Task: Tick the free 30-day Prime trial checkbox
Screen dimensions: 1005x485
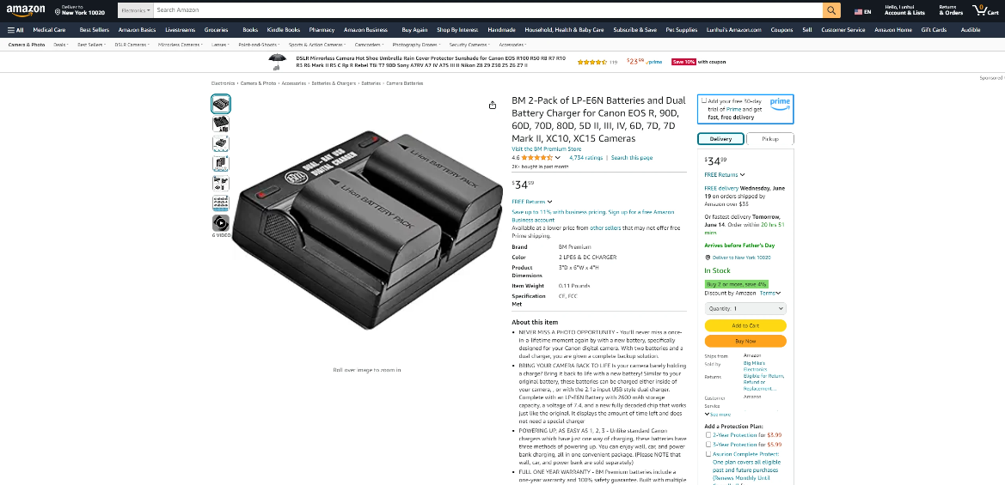Action: click(704, 100)
